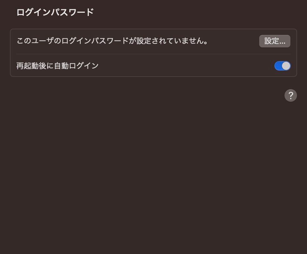307x254 pixels.
Task: Click the blank space between message and 設定... button
Action: [x=234, y=41]
